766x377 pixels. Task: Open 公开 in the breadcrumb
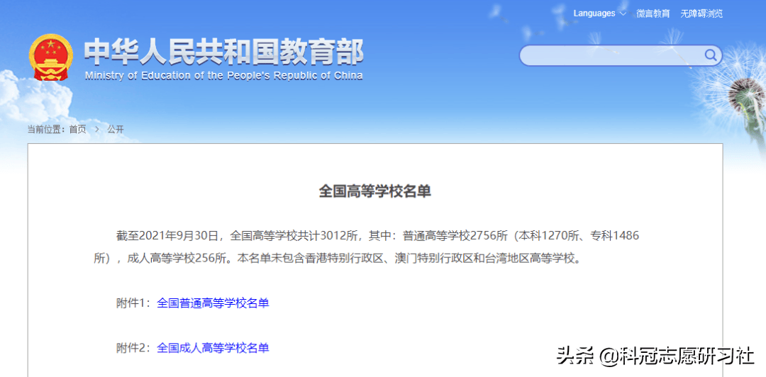(116, 130)
